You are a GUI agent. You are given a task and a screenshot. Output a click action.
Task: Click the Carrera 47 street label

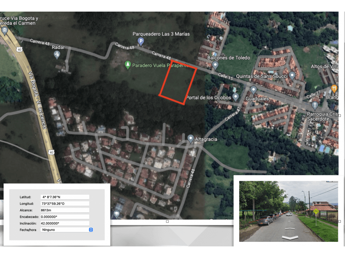[233, 114]
